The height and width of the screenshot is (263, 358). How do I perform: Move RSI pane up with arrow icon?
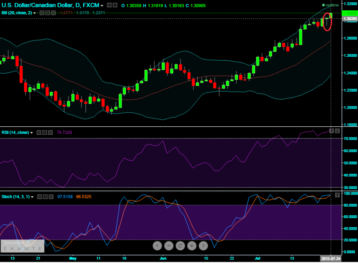(x=332, y=131)
